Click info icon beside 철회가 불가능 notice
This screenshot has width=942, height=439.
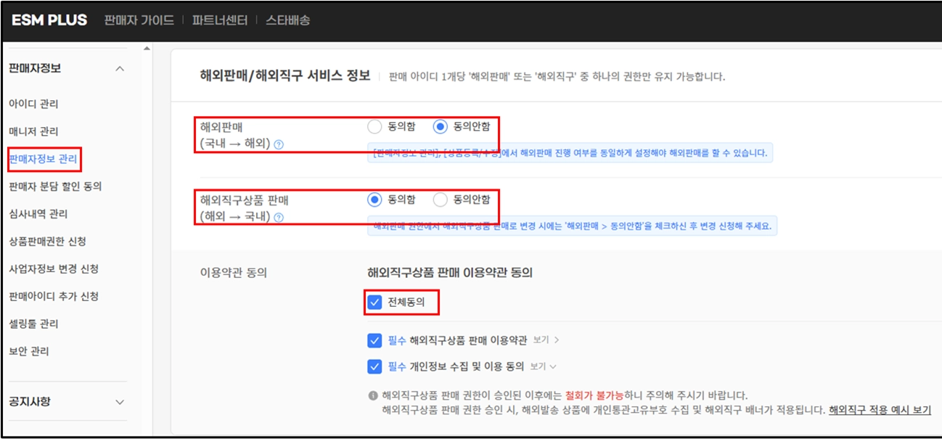(373, 395)
